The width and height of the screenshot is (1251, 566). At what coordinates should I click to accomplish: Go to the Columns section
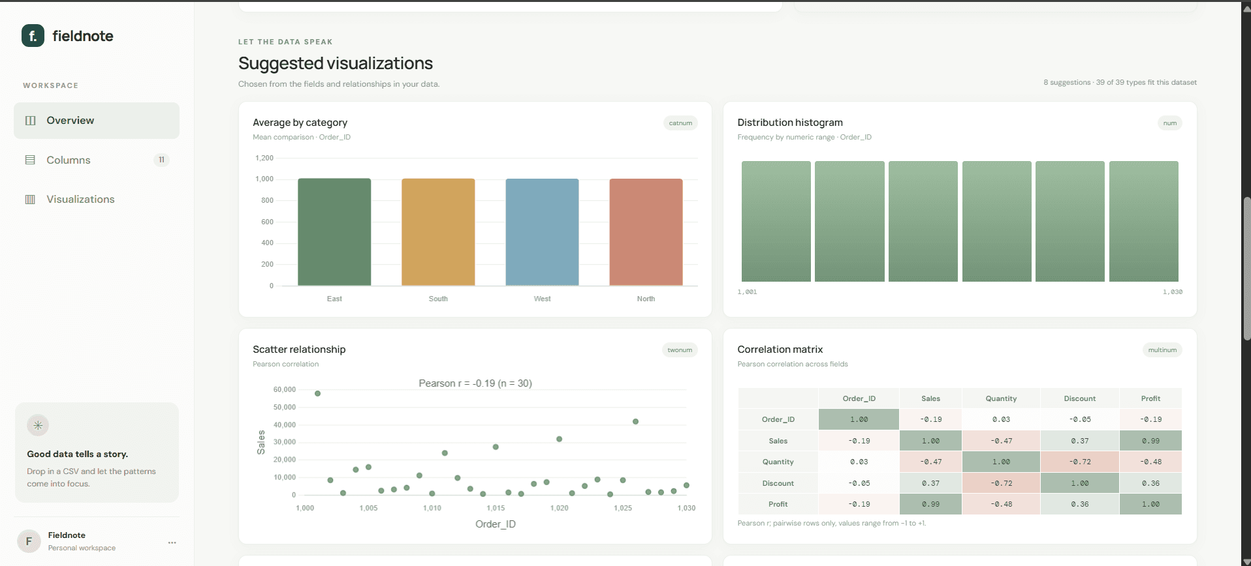97,160
